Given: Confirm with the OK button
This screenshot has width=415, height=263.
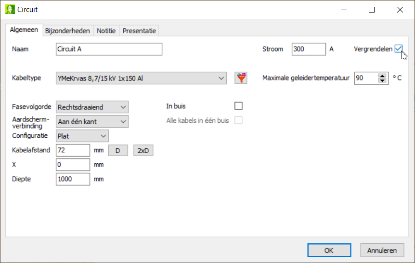Looking at the screenshot, I should point(329,250).
